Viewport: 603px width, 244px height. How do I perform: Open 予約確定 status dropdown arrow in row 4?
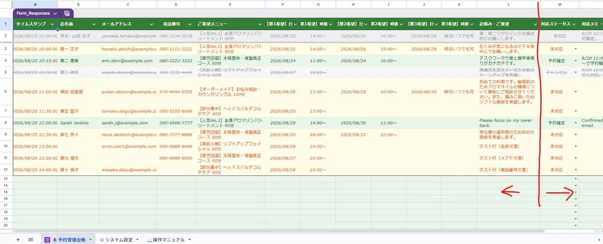[575, 60]
